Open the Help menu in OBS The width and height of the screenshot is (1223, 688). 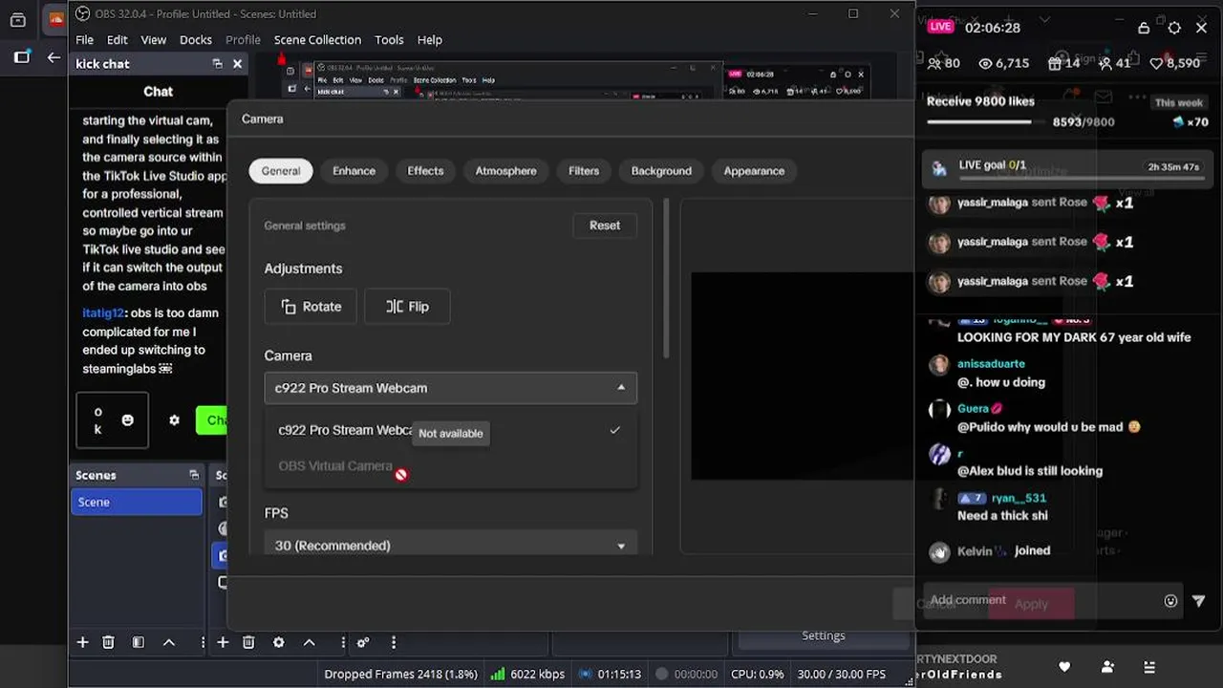[429, 39]
